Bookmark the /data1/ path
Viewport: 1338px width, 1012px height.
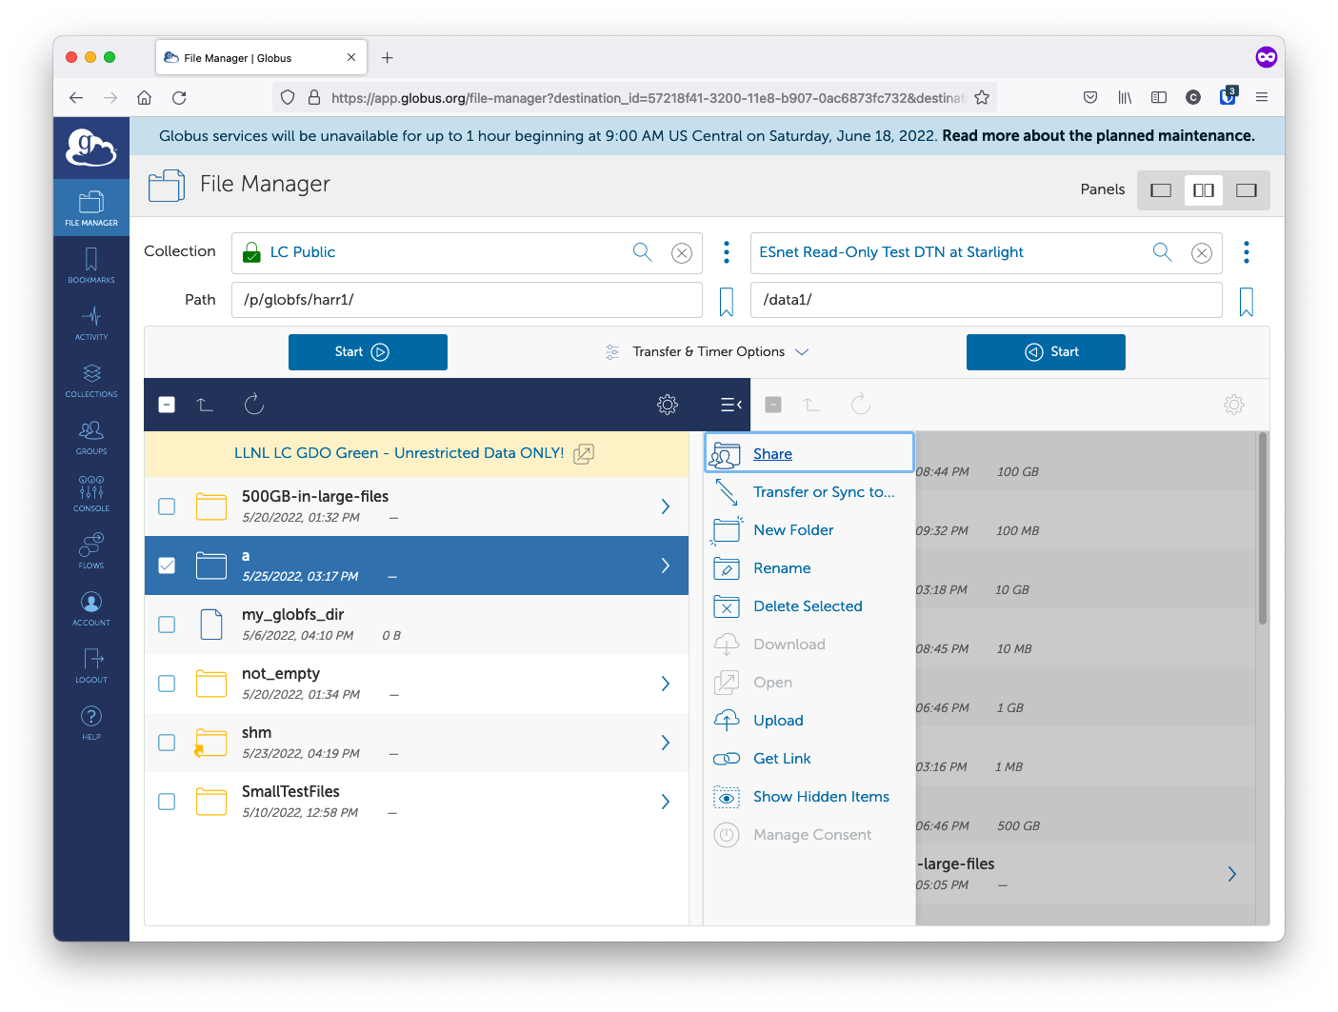[1247, 302]
